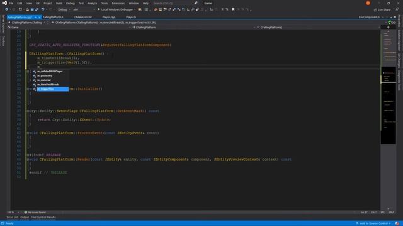
Task: Open the CFallingPlatform() member dropdown
Action: (x=319, y=27)
